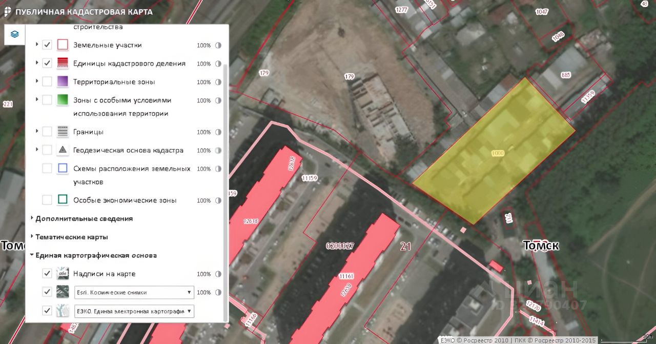
Task: Open the ЕЭКО Единая электронная картография dropdown
Action: click(134, 311)
